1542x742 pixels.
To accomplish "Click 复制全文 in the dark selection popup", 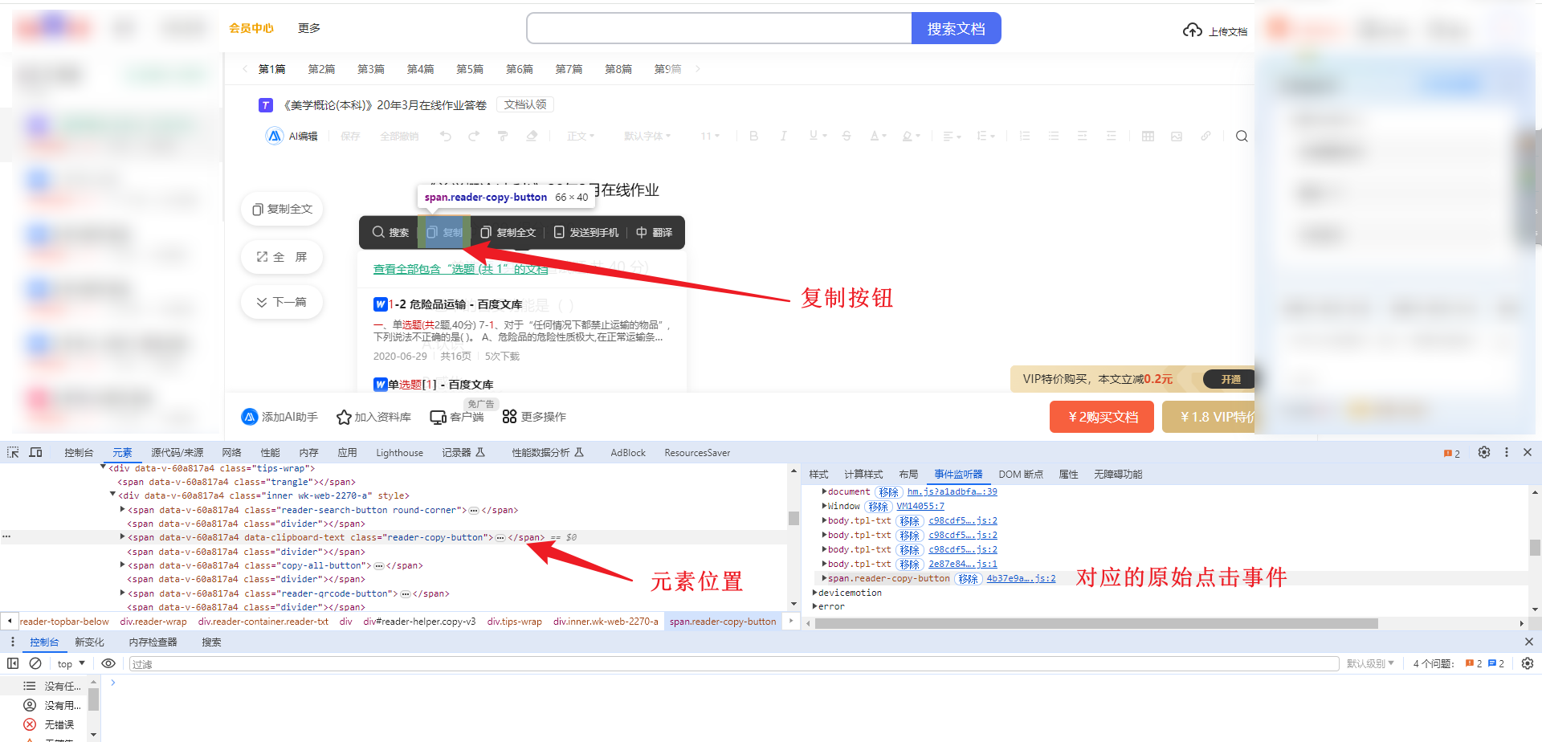I will (508, 232).
